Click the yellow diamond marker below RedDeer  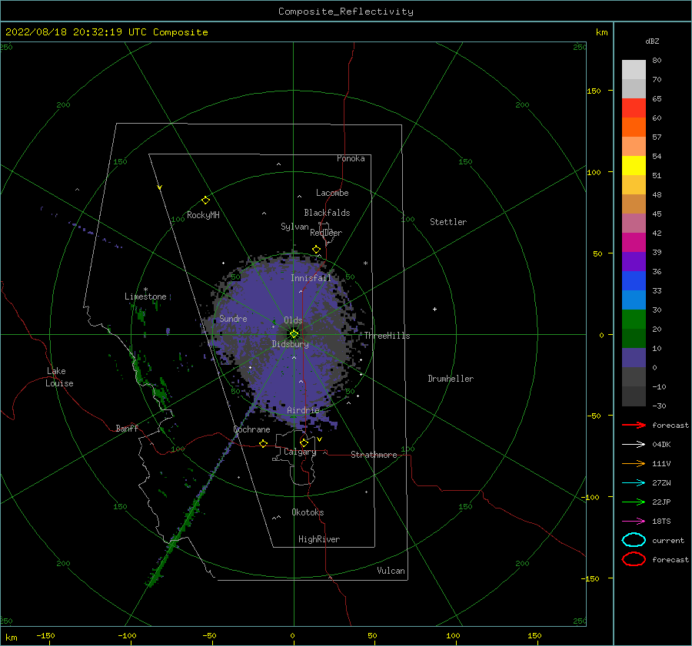pos(317,250)
